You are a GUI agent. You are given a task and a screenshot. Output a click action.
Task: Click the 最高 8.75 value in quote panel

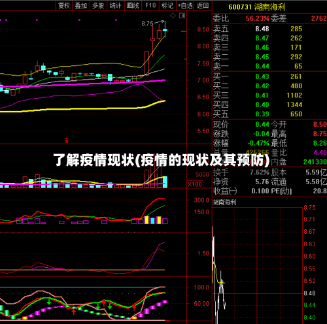point(320,134)
